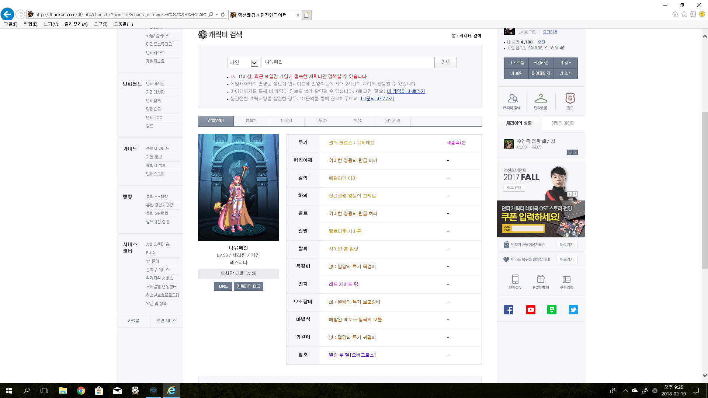Open the Facebook social icon
Screen dimensions: 708x398
509,310
